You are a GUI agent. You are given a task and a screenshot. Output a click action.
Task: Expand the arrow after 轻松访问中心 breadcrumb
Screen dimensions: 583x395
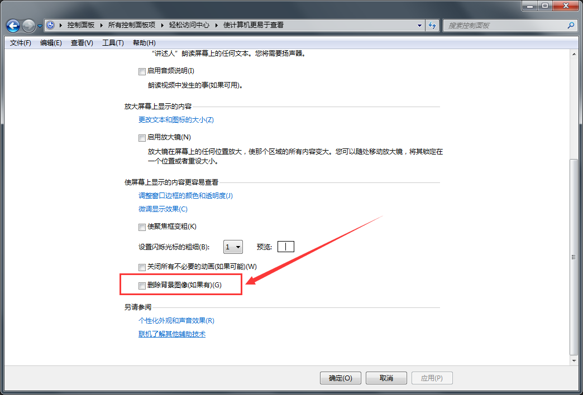point(217,25)
